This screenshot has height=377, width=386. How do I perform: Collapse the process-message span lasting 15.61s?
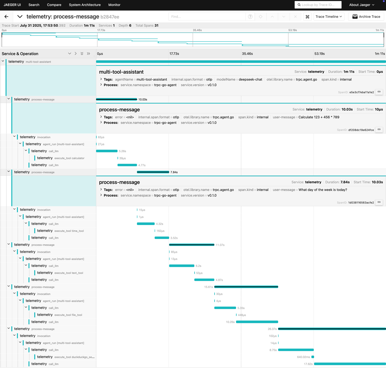tap(9, 287)
